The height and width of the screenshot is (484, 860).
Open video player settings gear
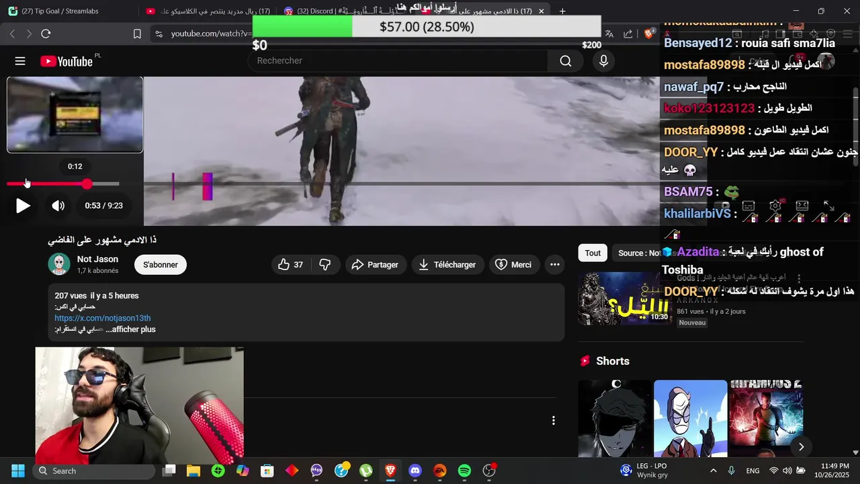pos(775,206)
